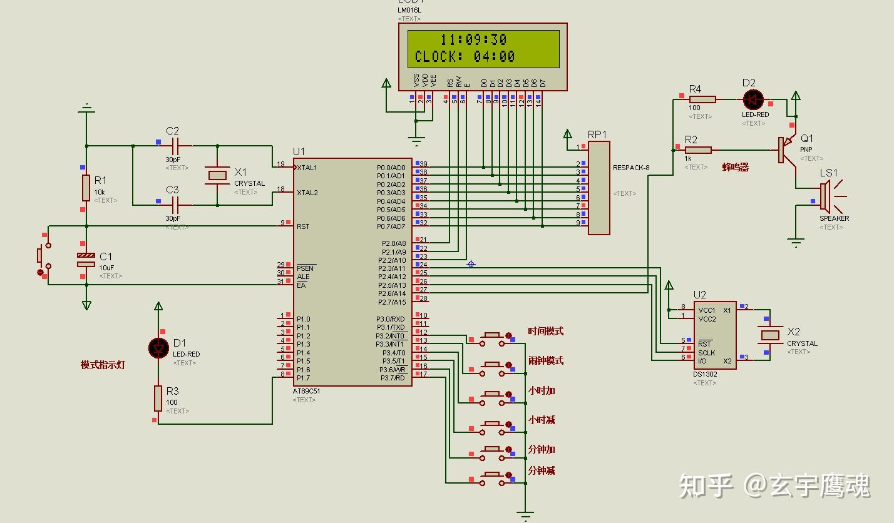Click the XTAL2 pin label
Viewport: 894px width, 523px height.
click(307, 193)
